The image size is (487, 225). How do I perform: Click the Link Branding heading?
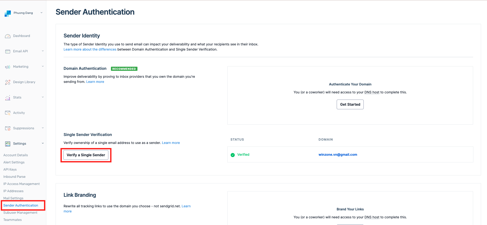coord(80,195)
